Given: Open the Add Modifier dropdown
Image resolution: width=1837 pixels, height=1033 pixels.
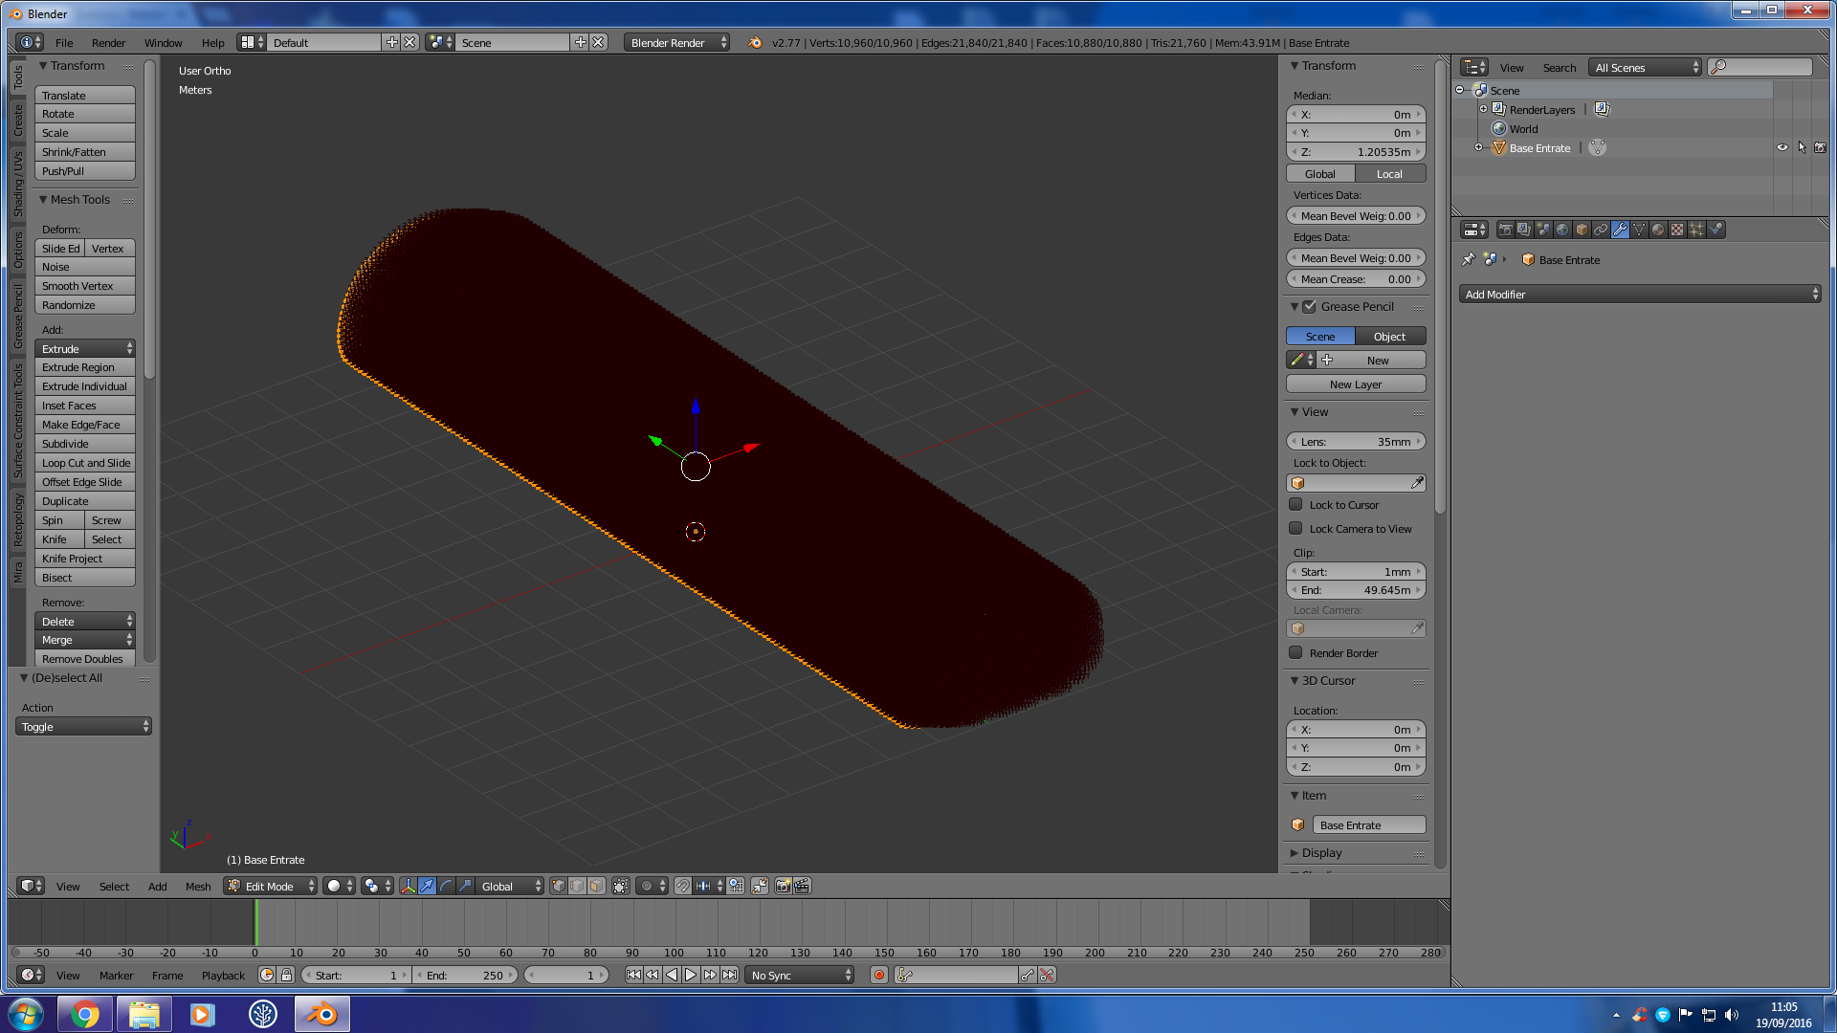Looking at the screenshot, I should click(1640, 294).
